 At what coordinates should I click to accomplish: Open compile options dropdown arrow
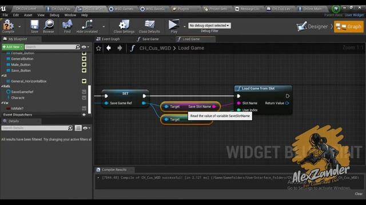point(19,27)
